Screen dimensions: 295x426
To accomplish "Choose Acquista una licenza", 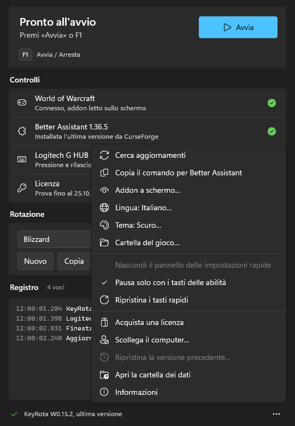I will (189, 322).
